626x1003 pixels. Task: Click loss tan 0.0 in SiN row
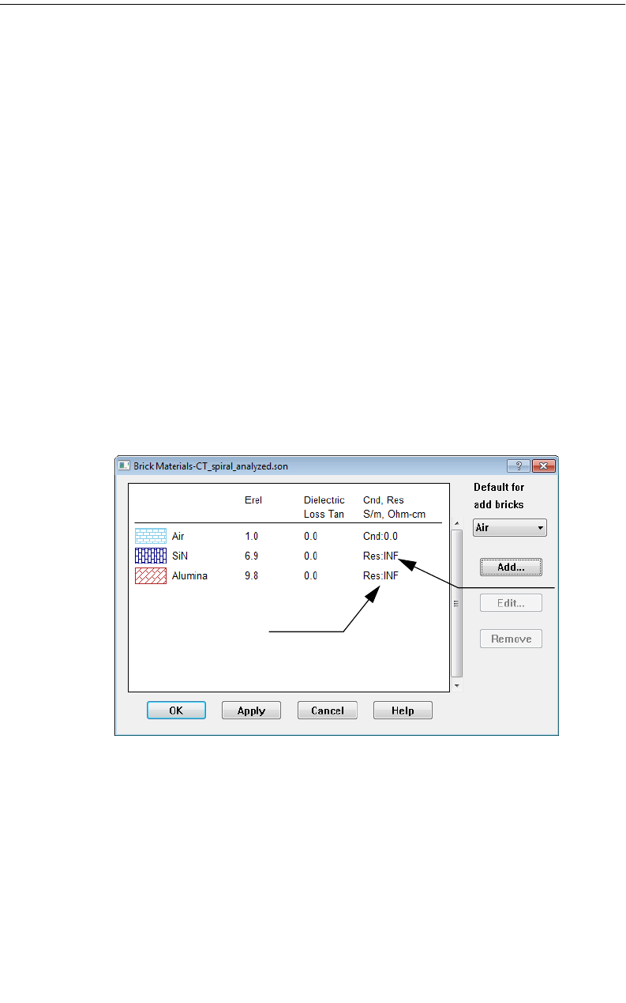click(310, 556)
